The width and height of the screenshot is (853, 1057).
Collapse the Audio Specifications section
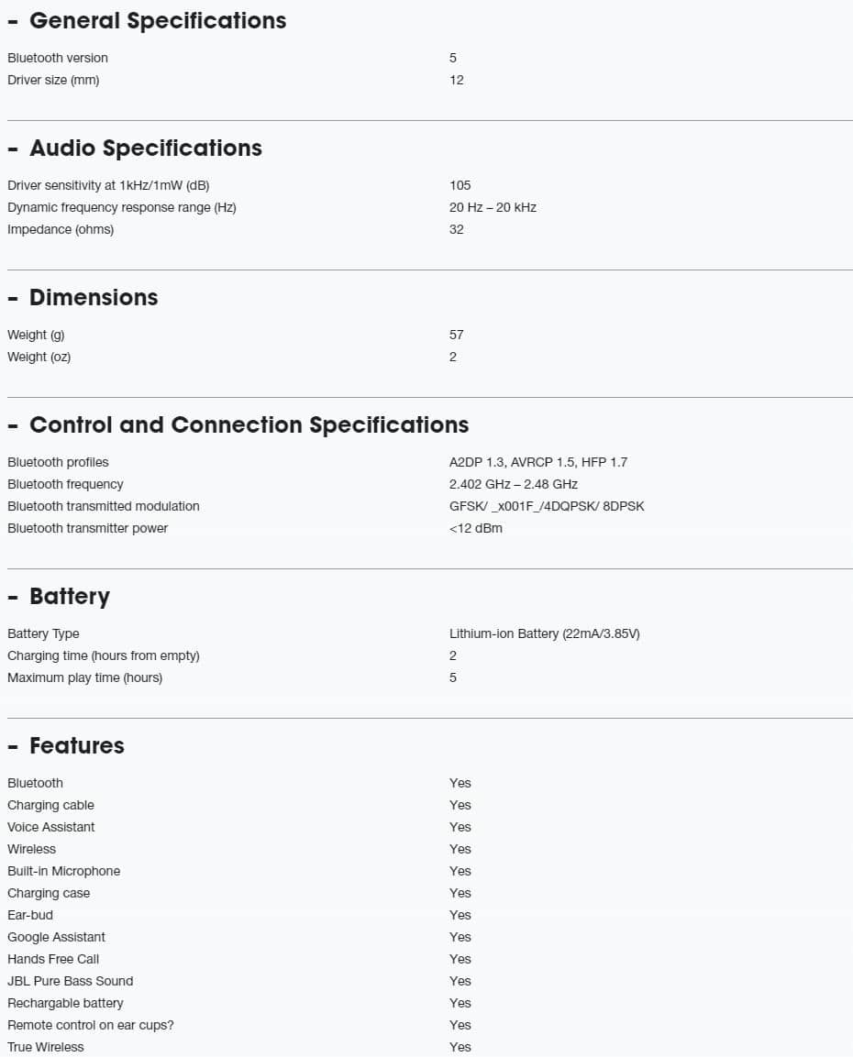[x=135, y=149]
